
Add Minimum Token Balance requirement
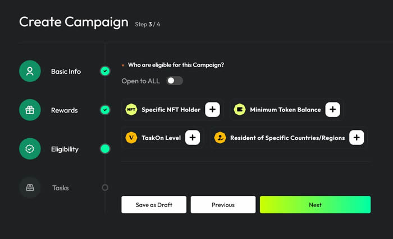tap(332, 110)
